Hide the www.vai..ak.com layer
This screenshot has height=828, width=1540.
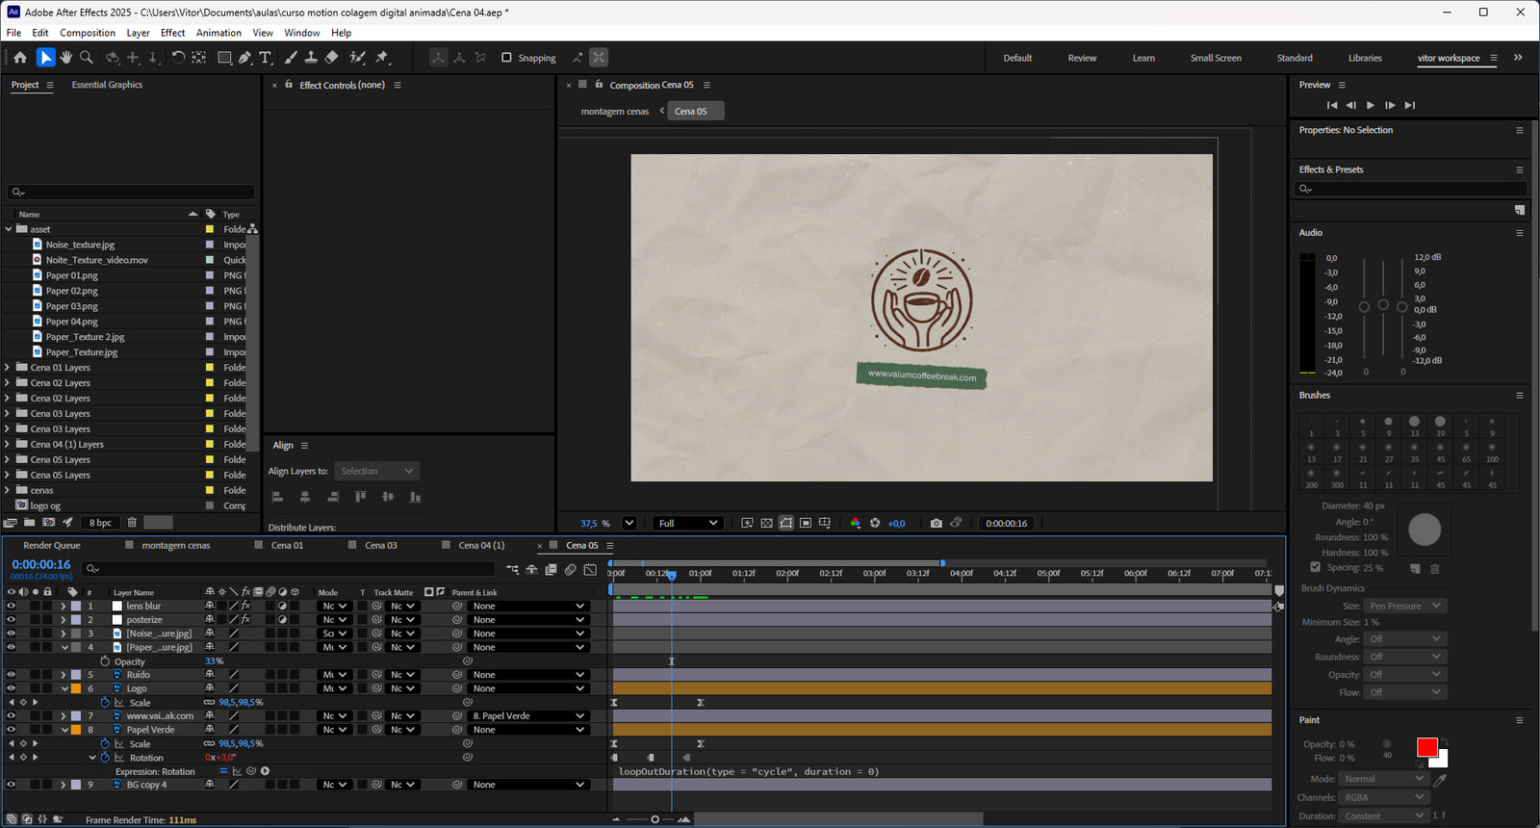(12, 716)
